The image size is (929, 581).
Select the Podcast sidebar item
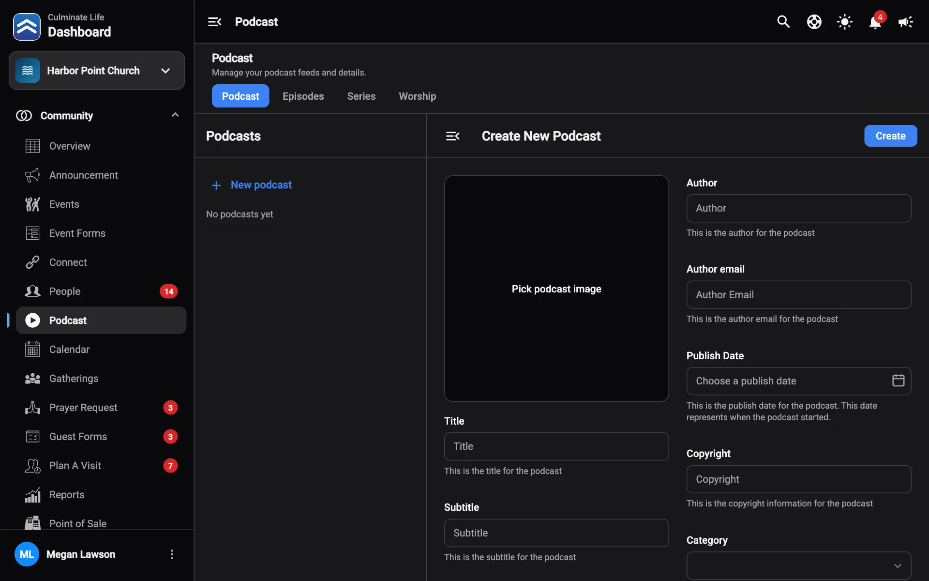pyautogui.click(x=101, y=321)
